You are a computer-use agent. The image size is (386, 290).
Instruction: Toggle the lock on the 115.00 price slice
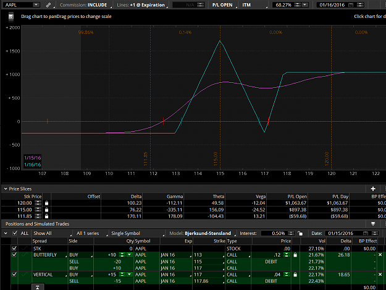(x=46, y=210)
